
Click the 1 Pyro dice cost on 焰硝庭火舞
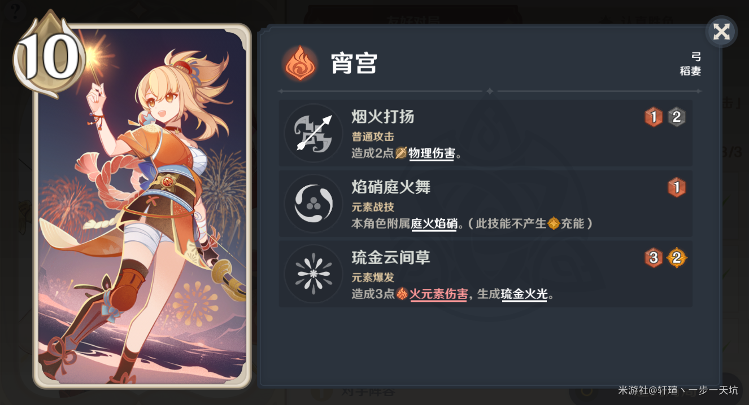[677, 187]
